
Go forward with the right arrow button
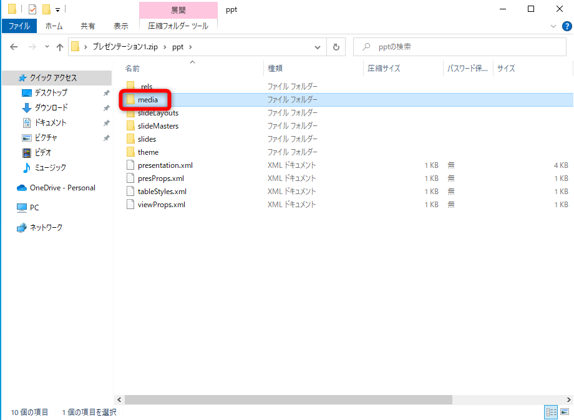pyautogui.click(x=32, y=47)
